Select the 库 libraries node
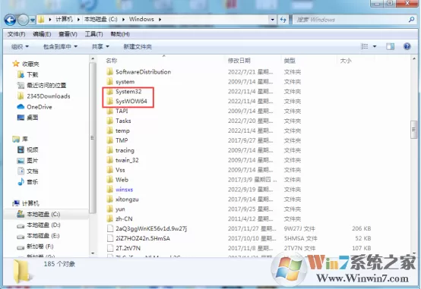This screenshot has height=289, width=421. [20, 139]
